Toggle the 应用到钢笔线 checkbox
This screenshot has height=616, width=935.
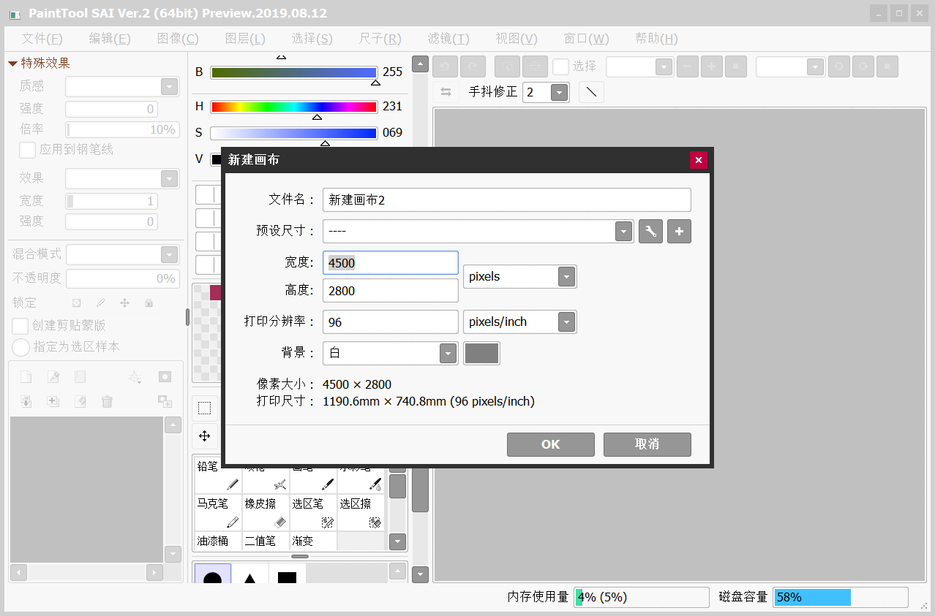tap(28, 150)
